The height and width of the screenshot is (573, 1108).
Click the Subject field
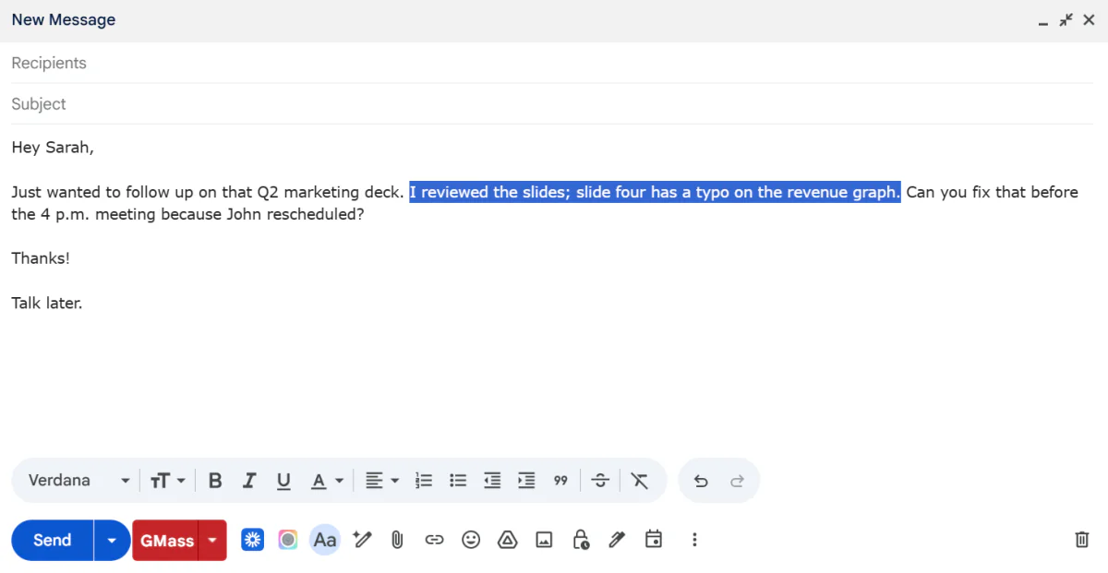click(x=552, y=104)
